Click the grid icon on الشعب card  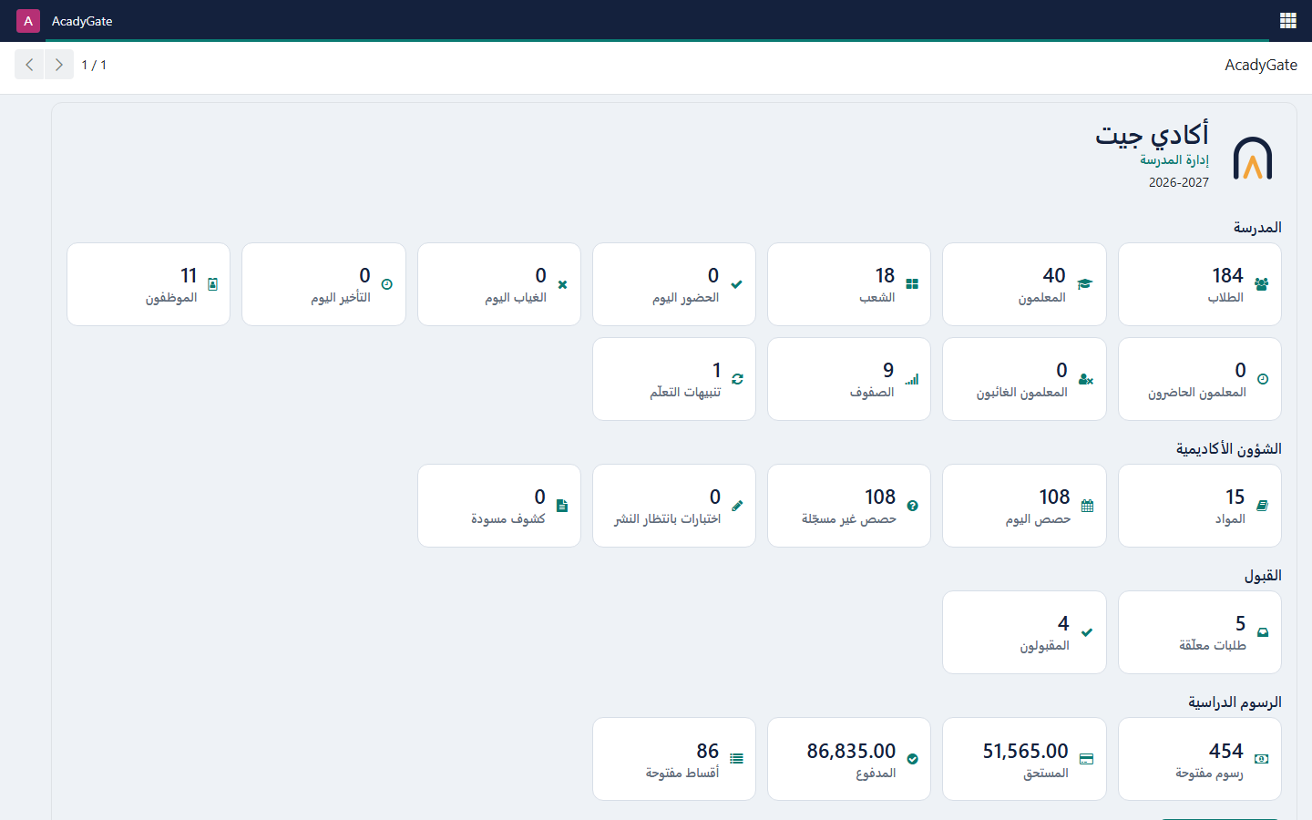[x=912, y=284]
